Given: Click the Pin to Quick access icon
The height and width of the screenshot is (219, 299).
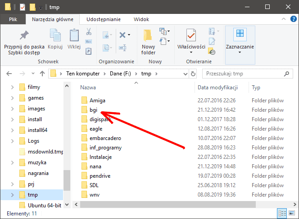Looking at the screenshot, I should (24, 35).
